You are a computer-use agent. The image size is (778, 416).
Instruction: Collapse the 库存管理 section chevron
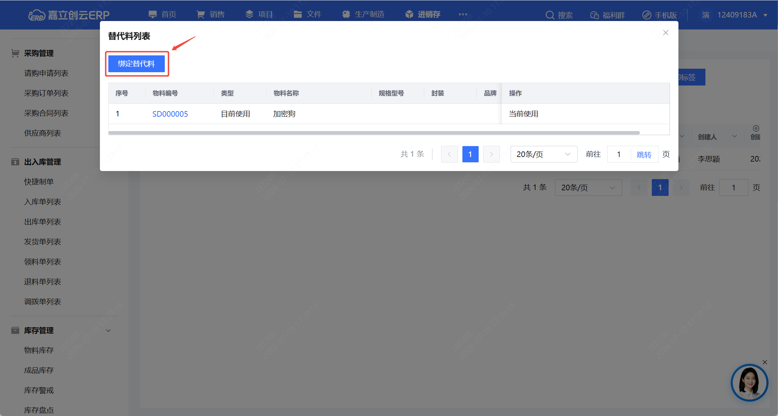tap(108, 330)
